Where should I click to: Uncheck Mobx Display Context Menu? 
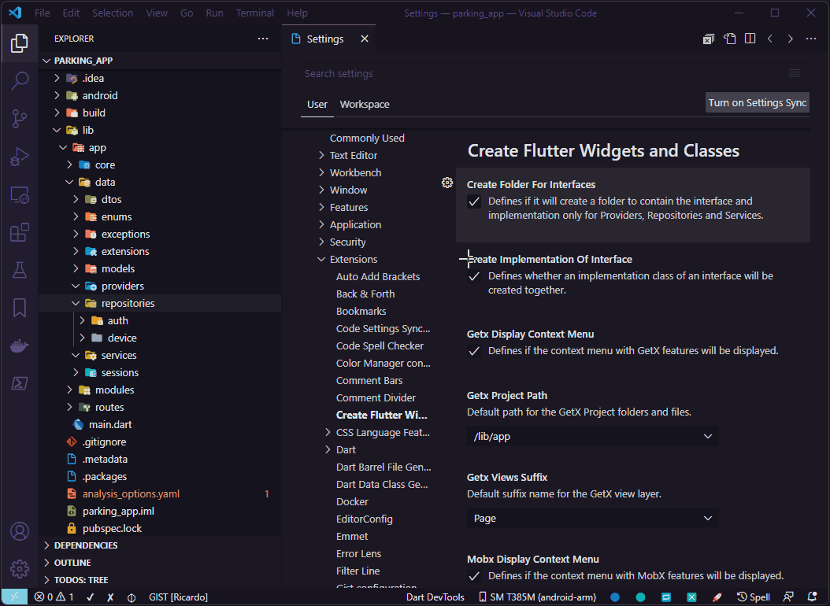coord(474,576)
